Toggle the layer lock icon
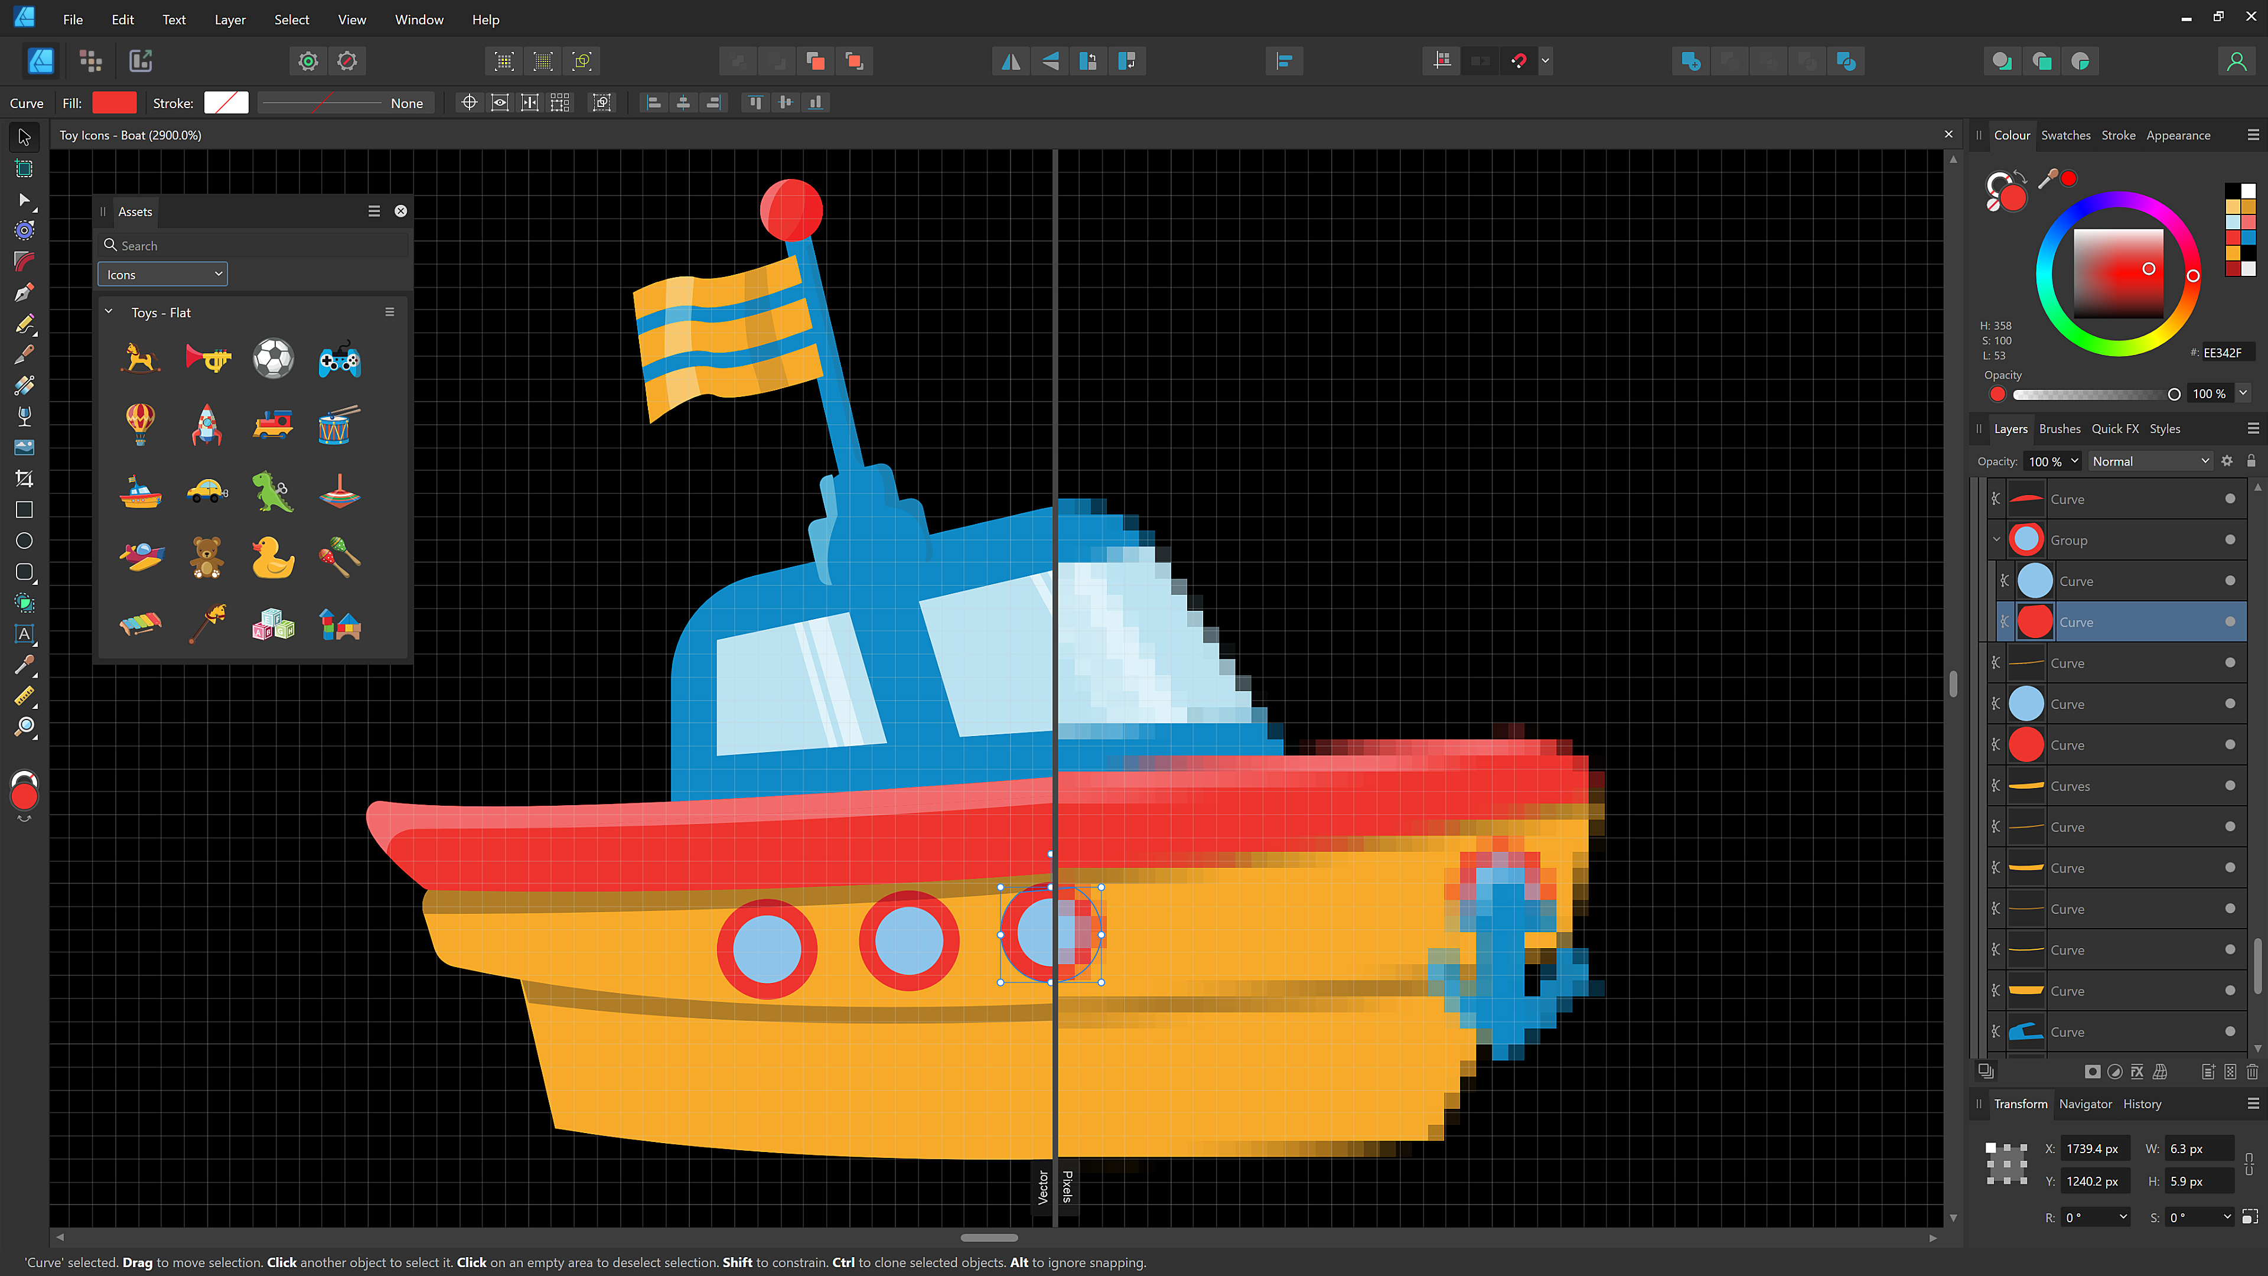 2251,461
